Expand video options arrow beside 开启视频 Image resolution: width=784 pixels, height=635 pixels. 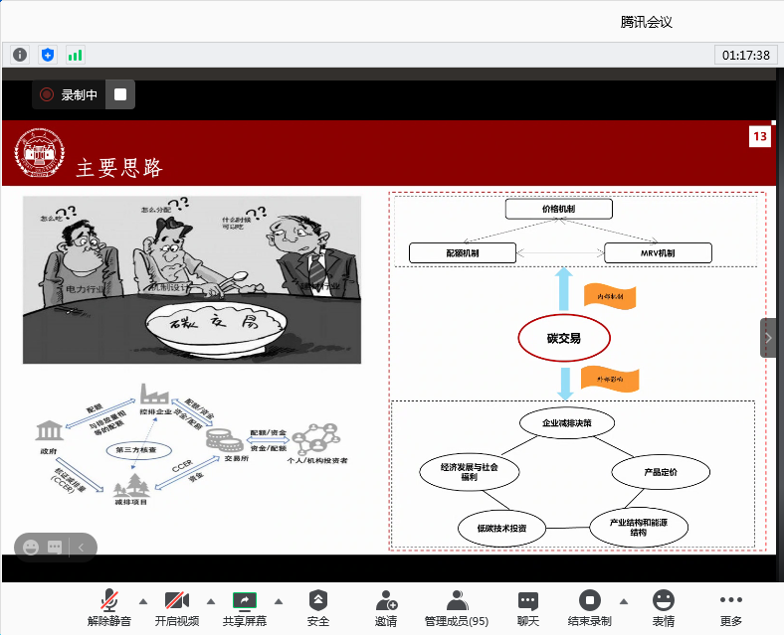(x=210, y=601)
